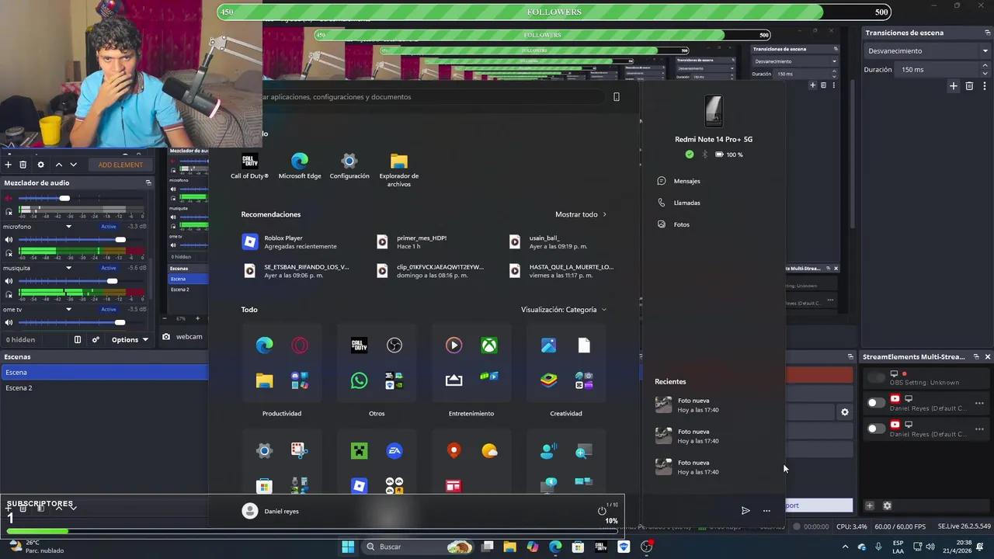
Task: Toggle monitoring headphone icon for microfono
Action: pyautogui.click(x=9, y=253)
